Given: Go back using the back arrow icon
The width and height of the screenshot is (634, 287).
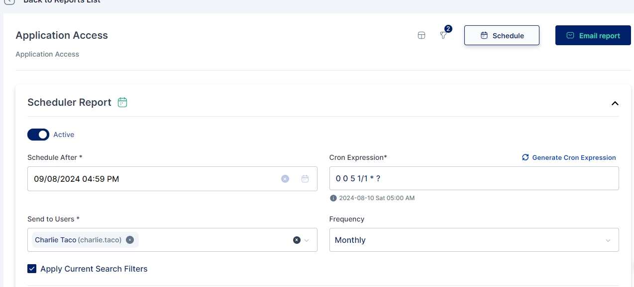Looking at the screenshot, I should 9,1.
